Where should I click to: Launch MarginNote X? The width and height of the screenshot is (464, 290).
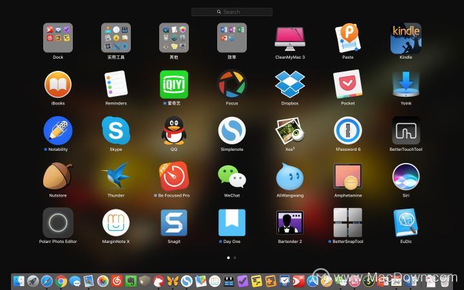[x=116, y=223]
